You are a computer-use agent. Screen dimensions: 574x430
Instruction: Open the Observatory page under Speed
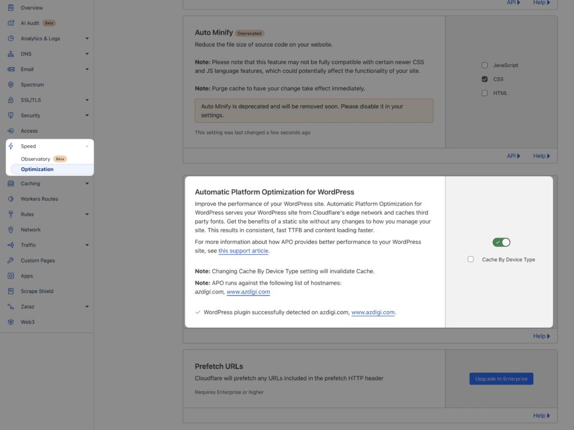coord(35,159)
